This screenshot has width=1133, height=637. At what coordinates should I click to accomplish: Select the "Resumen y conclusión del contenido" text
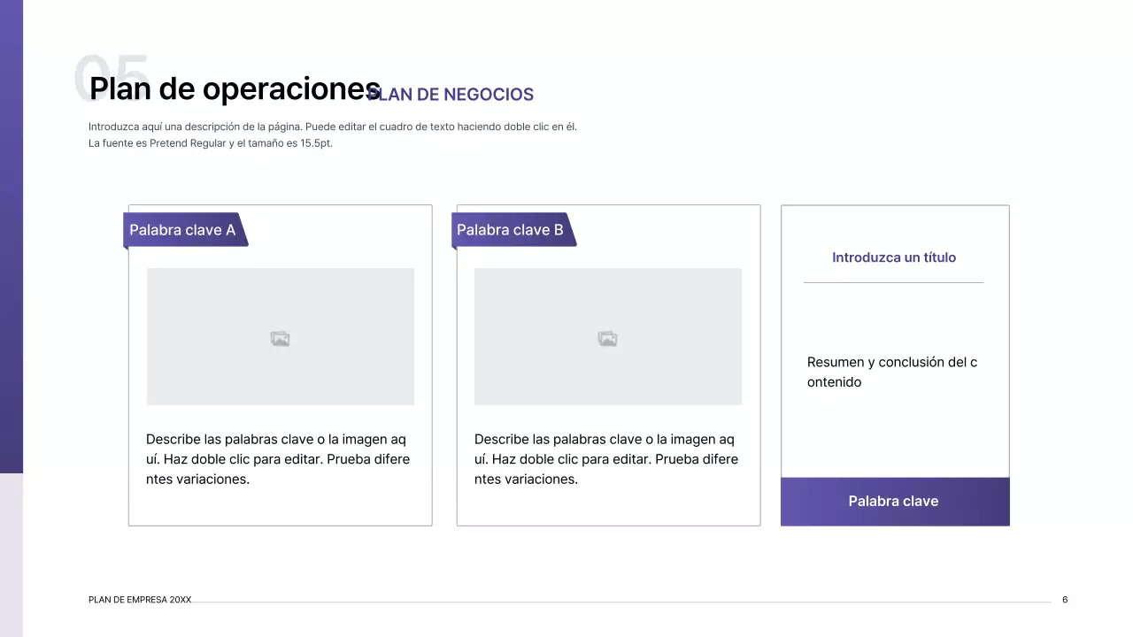click(891, 372)
